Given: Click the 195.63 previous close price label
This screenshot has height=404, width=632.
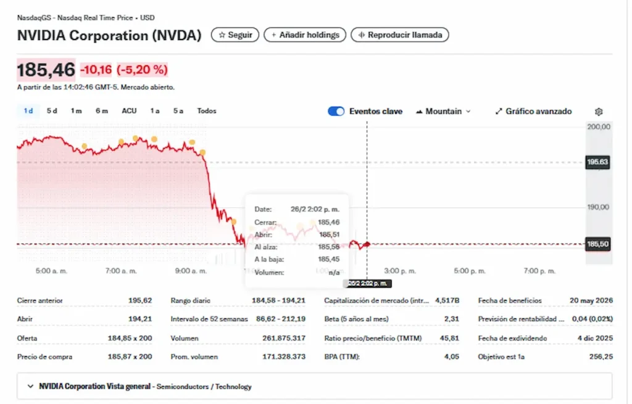Looking at the screenshot, I should (x=597, y=162).
